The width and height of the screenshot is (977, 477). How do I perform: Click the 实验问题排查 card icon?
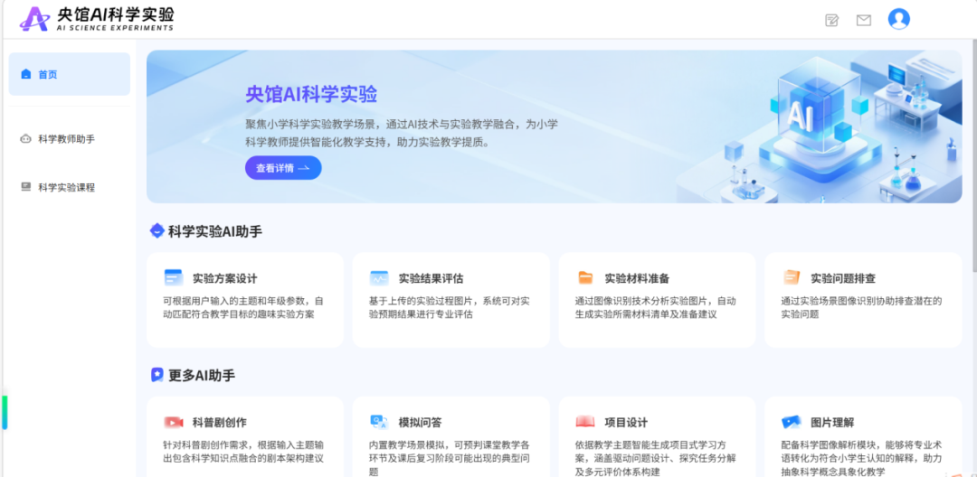pos(792,277)
